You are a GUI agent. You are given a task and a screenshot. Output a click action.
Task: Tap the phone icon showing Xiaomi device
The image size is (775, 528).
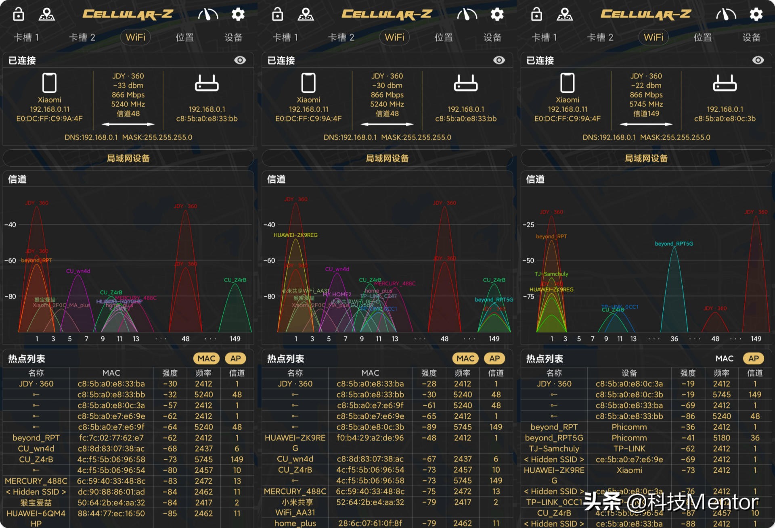tap(49, 83)
